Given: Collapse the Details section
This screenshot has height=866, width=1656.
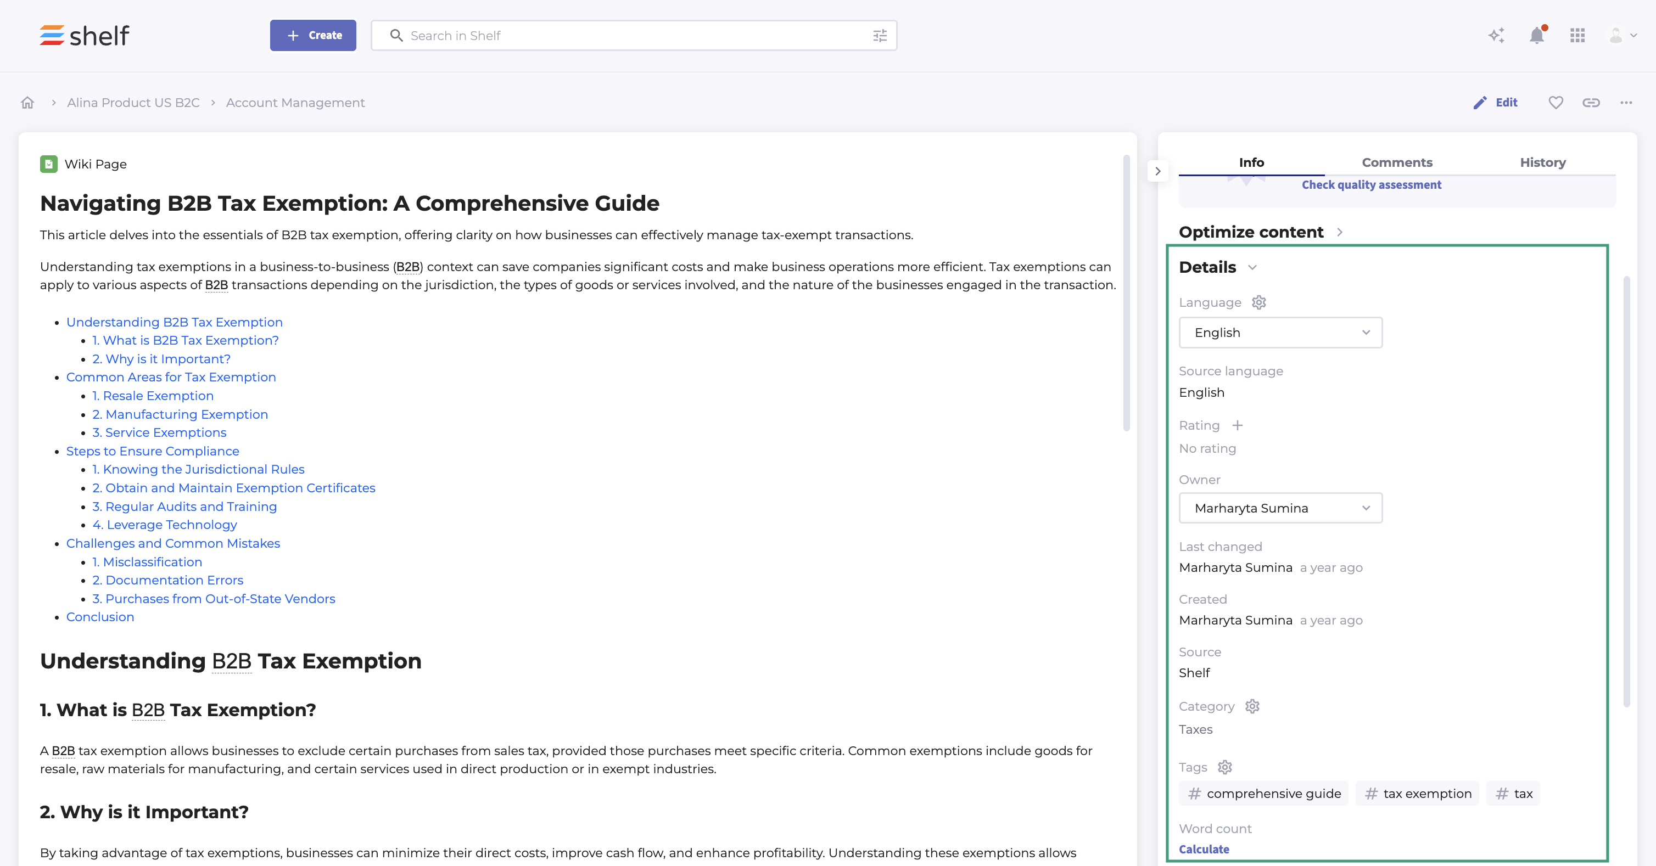Looking at the screenshot, I should click(1252, 268).
